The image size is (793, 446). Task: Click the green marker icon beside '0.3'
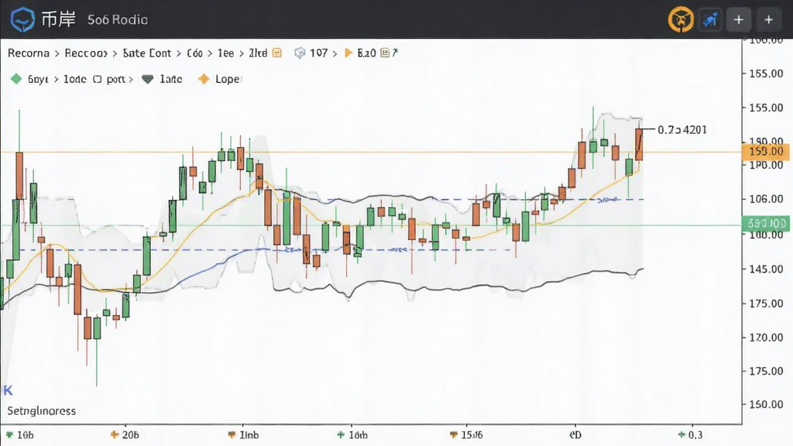681,435
